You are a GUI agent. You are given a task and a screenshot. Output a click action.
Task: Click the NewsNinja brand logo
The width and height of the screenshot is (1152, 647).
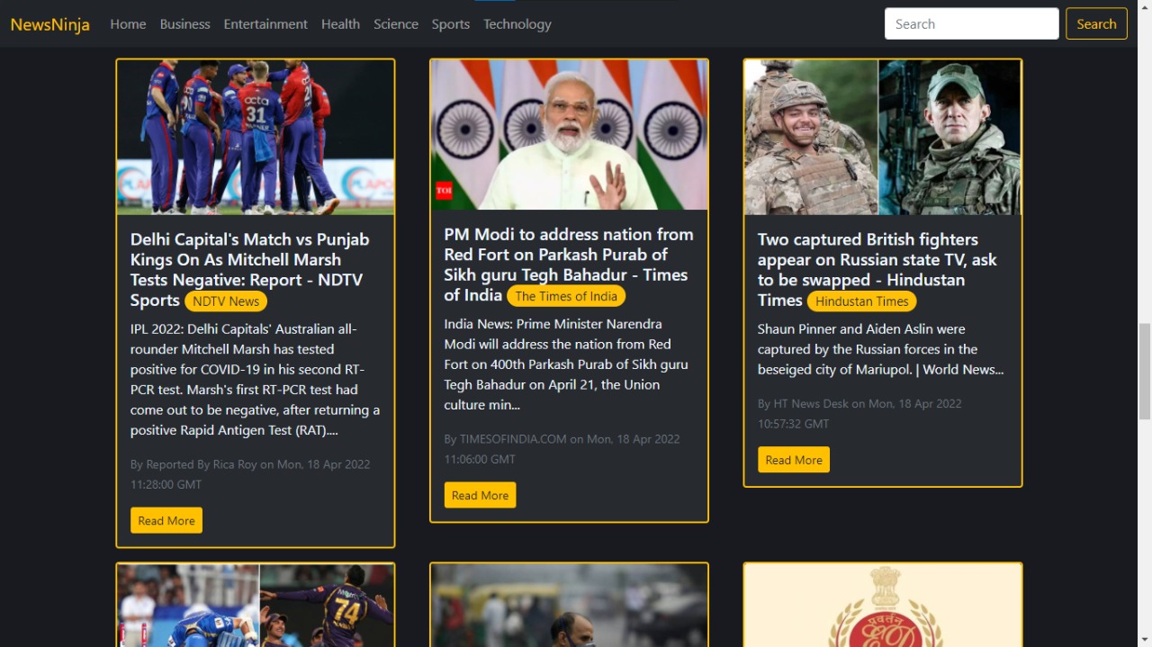tap(49, 24)
